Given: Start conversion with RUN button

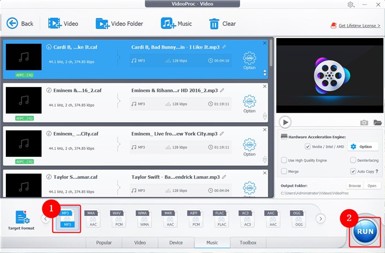Looking at the screenshot, I should click(365, 231).
